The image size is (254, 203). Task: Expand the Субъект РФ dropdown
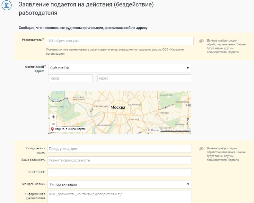[119, 68]
